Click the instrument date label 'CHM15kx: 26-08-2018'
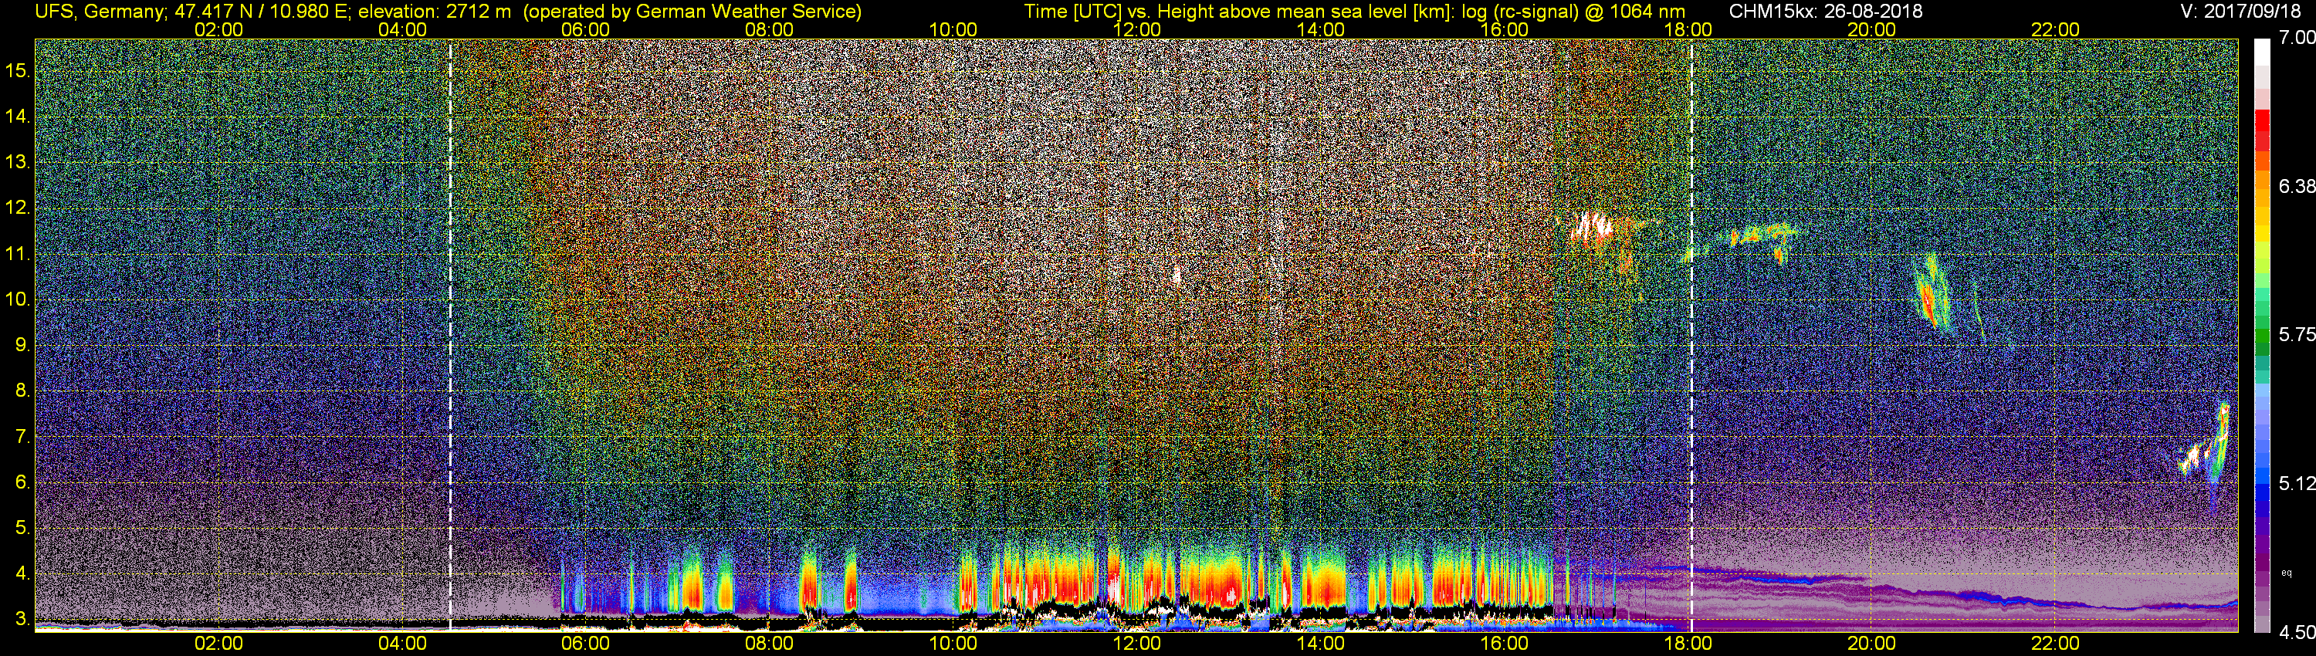The height and width of the screenshot is (656, 2316). click(x=1826, y=11)
